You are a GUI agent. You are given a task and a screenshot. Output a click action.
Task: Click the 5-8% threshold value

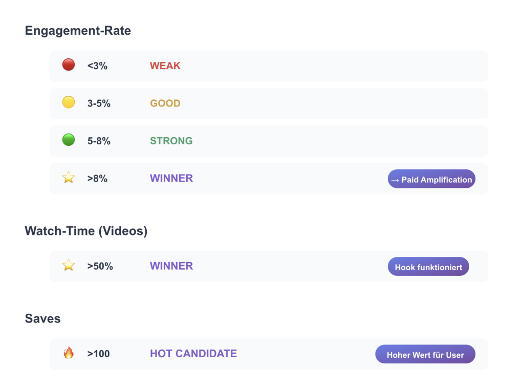click(x=99, y=141)
